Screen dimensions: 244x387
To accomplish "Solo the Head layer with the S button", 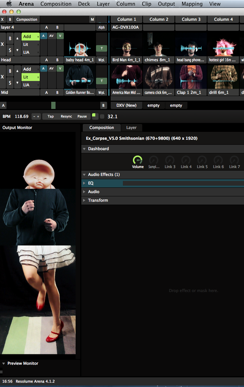I will (10, 50).
